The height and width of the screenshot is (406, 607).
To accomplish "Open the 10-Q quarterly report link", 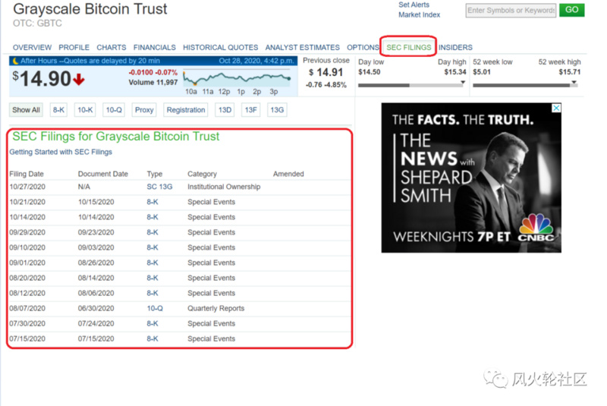I will [x=155, y=308].
